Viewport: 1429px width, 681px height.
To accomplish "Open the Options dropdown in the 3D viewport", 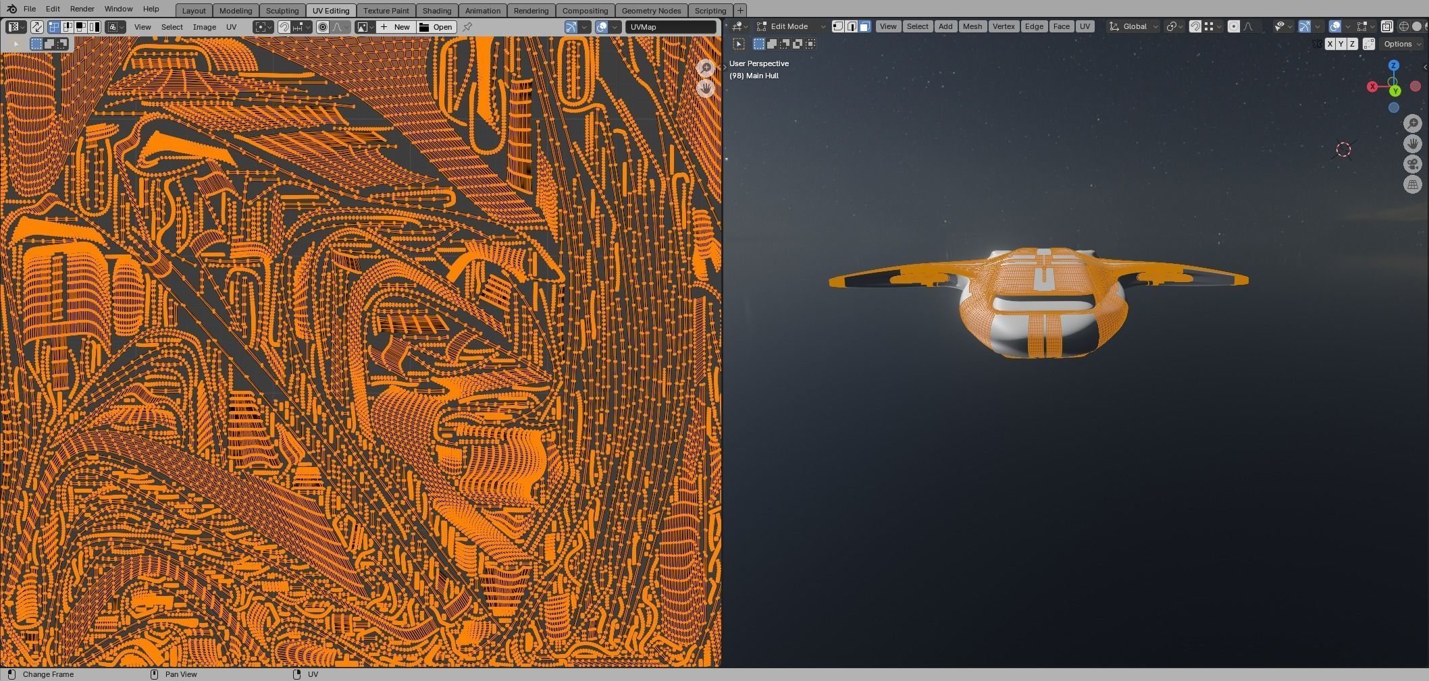I will click(x=1402, y=44).
